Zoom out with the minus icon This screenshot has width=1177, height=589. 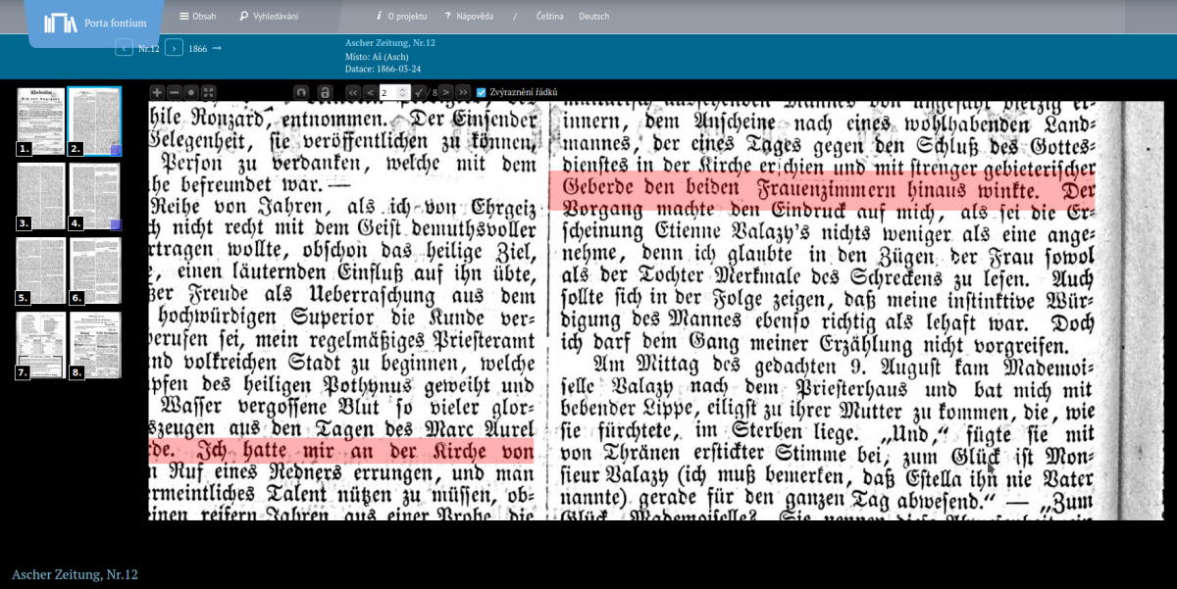point(174,92)
